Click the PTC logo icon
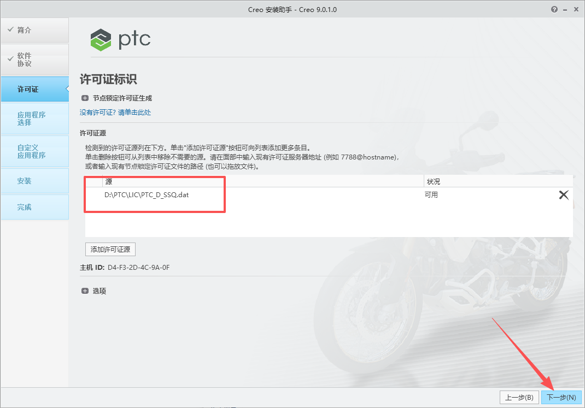Viewport: 585px width, 408px height. (100, 39)
